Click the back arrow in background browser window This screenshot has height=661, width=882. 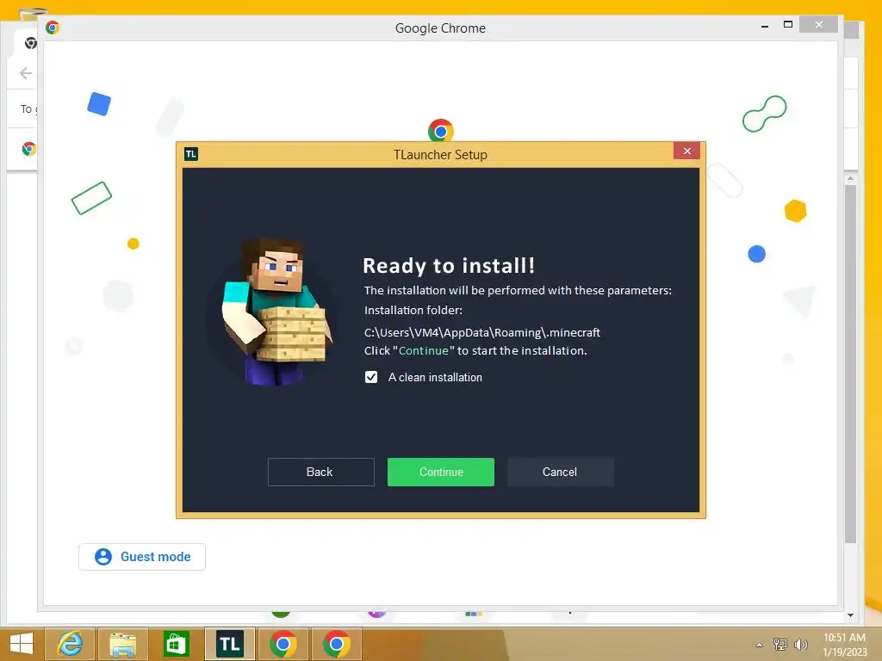25,73
